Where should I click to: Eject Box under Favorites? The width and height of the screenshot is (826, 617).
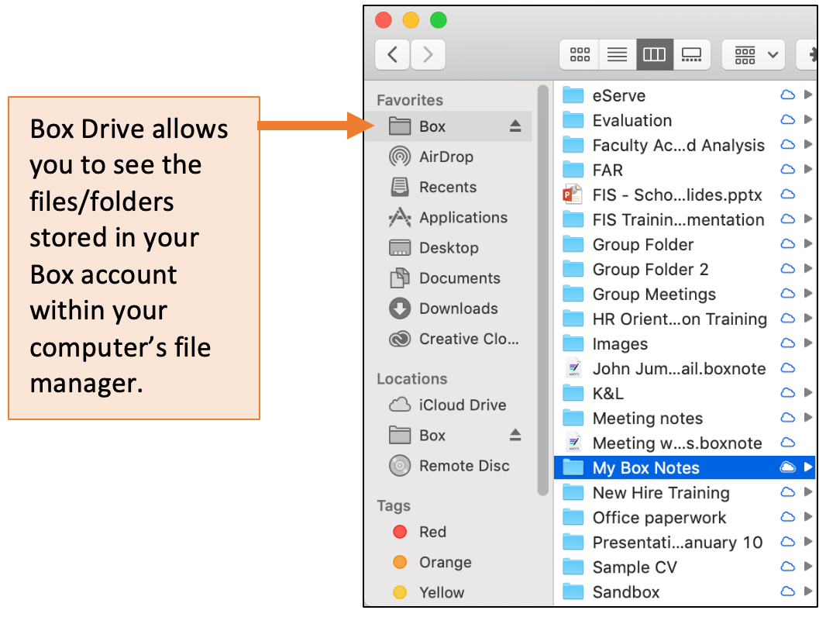[515, 126]
